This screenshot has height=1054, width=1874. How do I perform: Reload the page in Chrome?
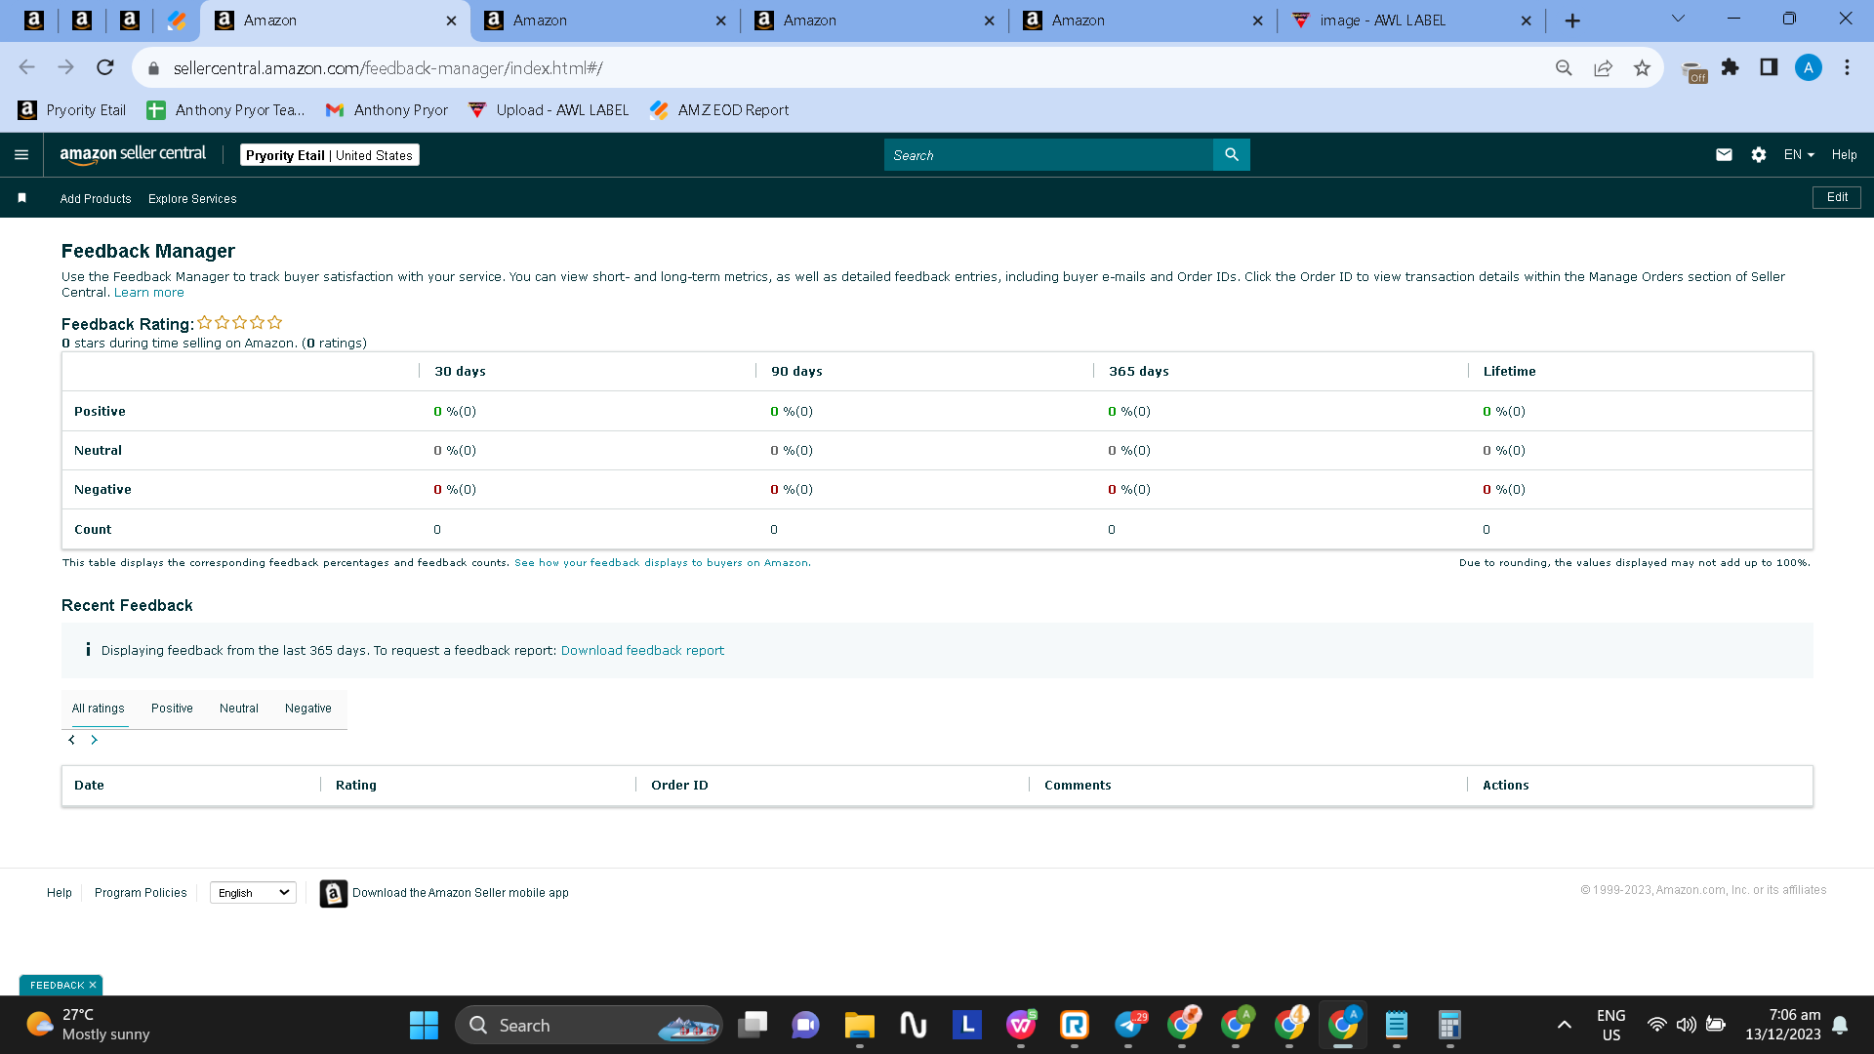click(x=105, y=67)
